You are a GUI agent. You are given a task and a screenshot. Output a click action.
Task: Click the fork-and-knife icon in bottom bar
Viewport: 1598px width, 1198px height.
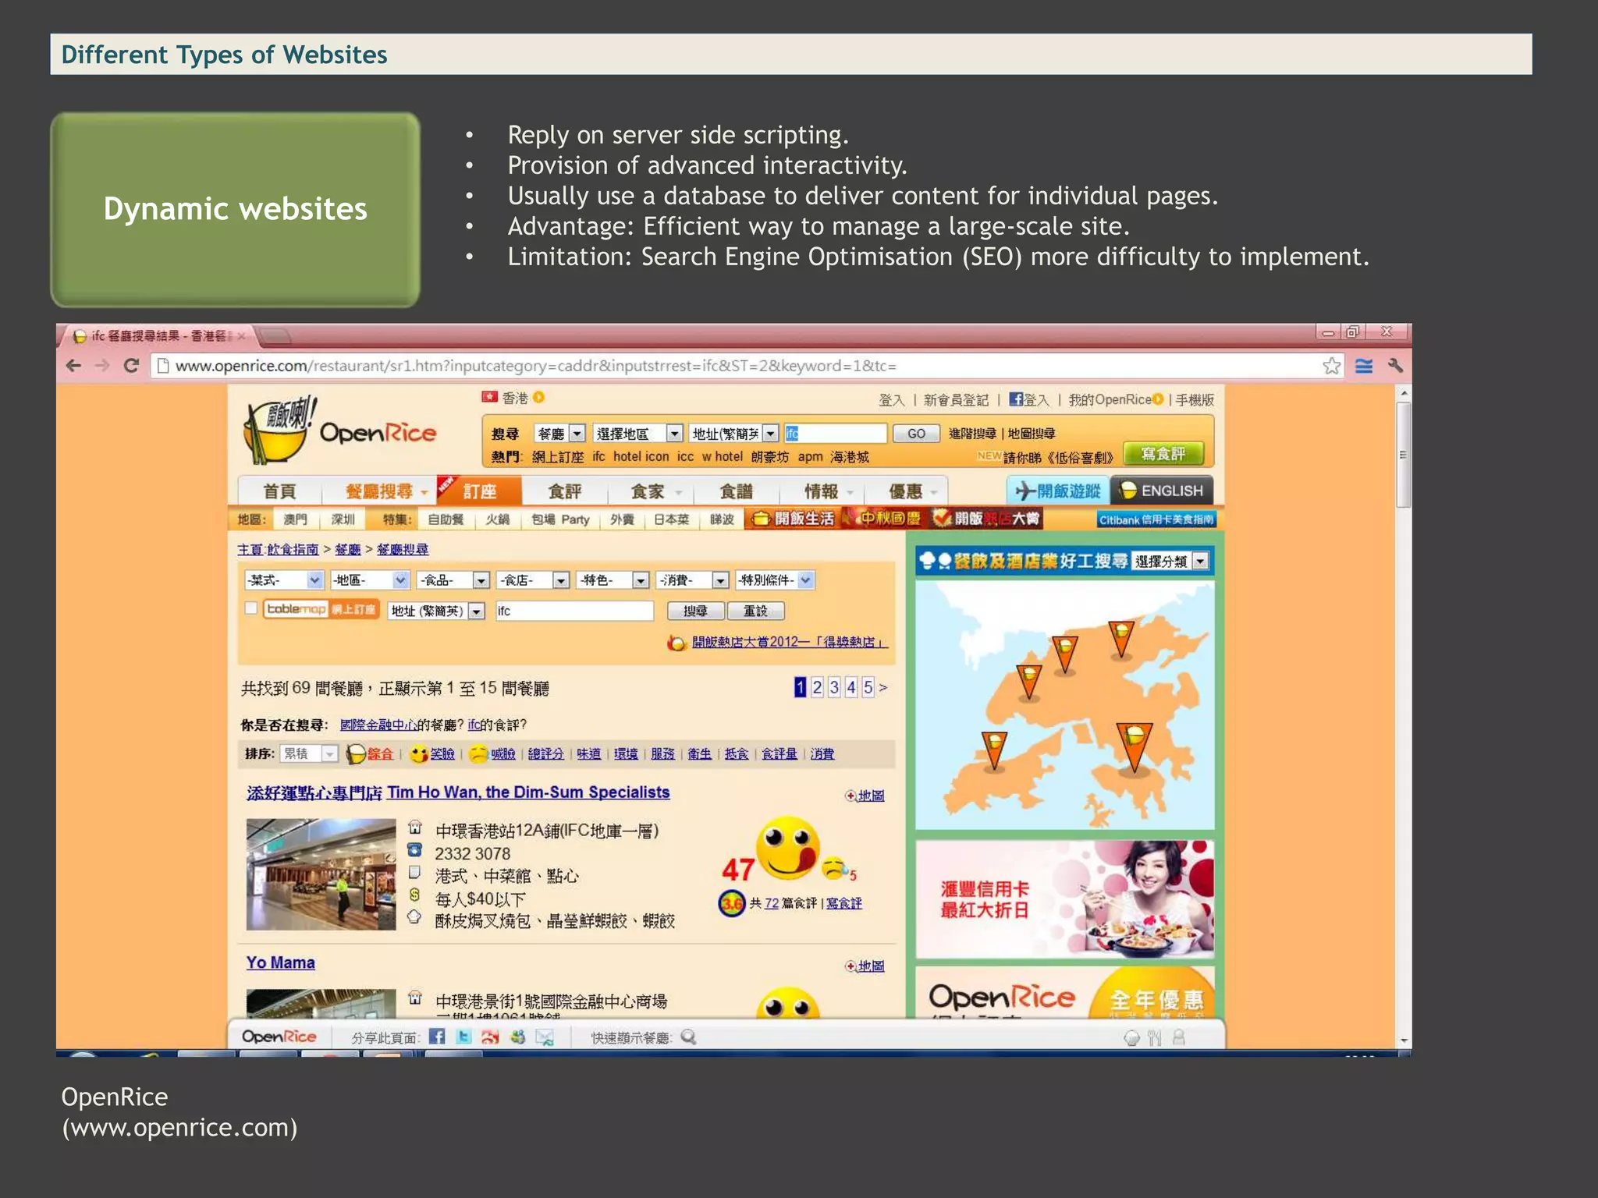pos(1155,1037)
